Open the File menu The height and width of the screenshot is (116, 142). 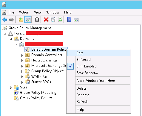click(11, 12)
